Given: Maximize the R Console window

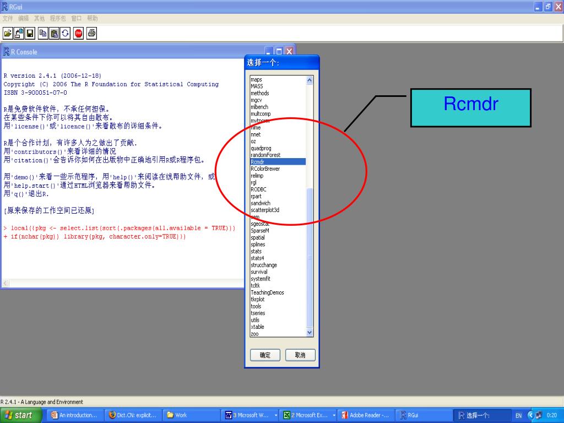Looking at the screenshot, I should pyautogui.click(x=279, y=51).
